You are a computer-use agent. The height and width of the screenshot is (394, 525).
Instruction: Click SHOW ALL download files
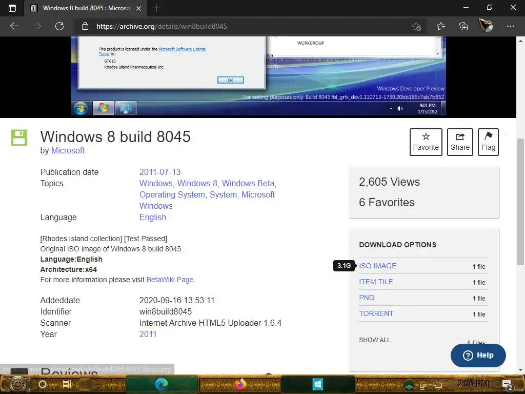[x=375, y=340]
